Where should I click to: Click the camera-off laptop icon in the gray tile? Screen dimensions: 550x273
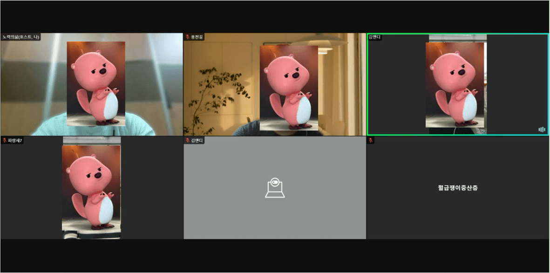275,188
